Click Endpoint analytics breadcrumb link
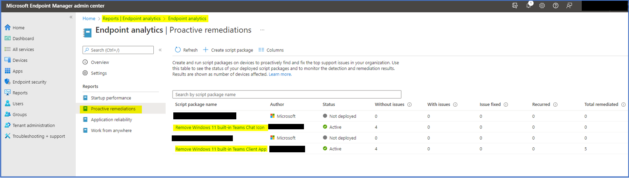629x178 pixels. pos(187,18)
